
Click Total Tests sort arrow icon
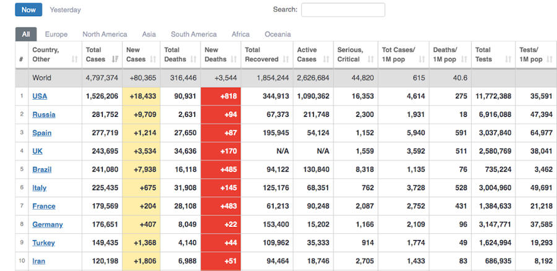click(x=508, y=59)
